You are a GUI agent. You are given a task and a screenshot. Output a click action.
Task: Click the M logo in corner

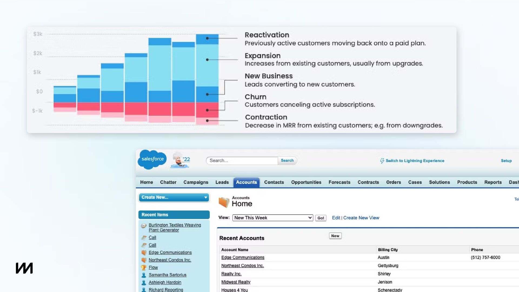(24, 268)
